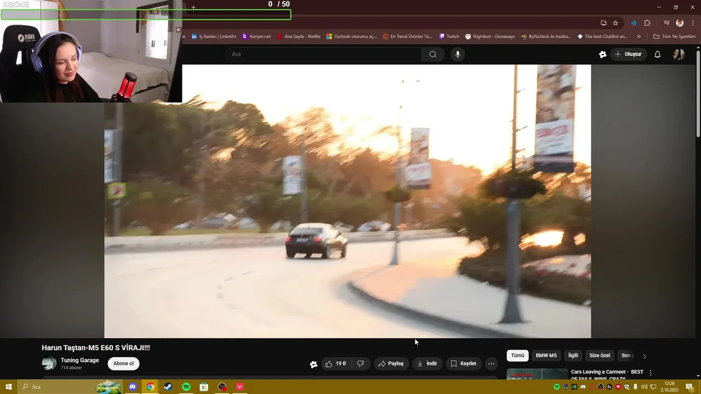
Task: Open Spotify from the taskbar
Action: point(186,387)
